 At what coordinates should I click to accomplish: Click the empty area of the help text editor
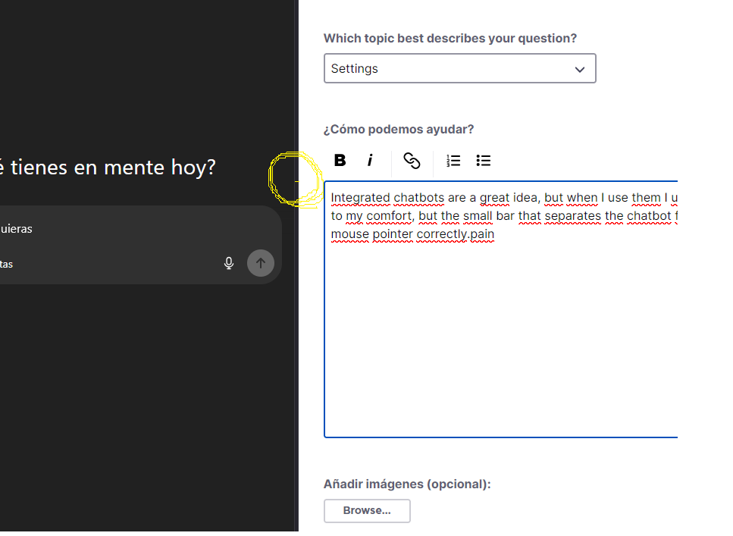(500, 341)
